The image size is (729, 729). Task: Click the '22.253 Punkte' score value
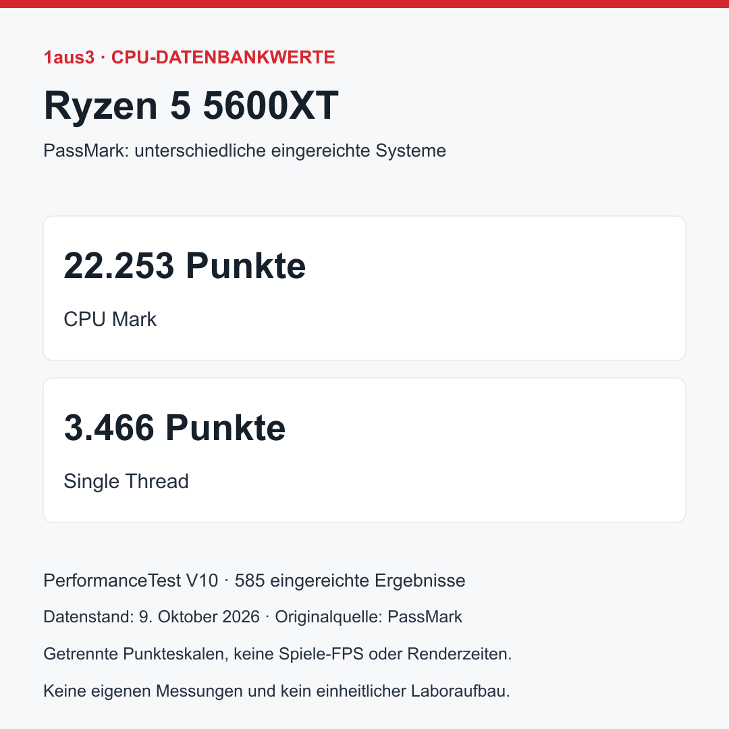click(184, 266)
